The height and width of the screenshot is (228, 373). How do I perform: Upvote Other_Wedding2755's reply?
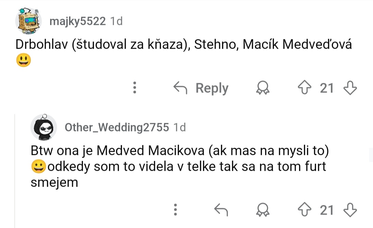304,209
